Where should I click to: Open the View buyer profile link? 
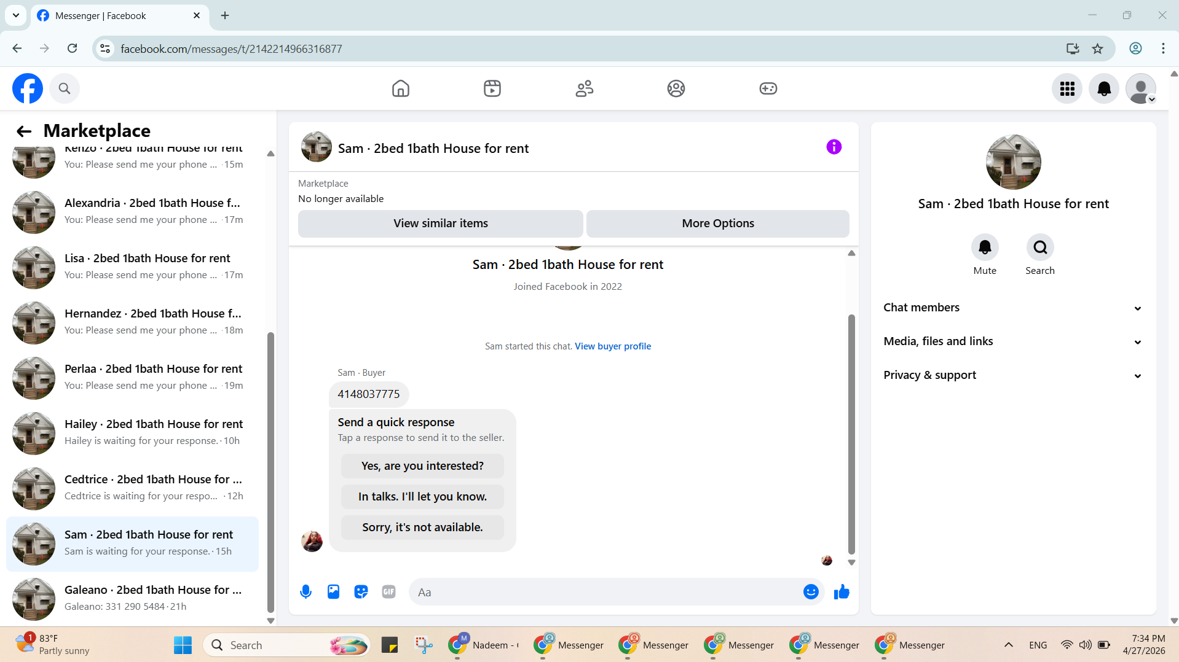coord(613,346)
